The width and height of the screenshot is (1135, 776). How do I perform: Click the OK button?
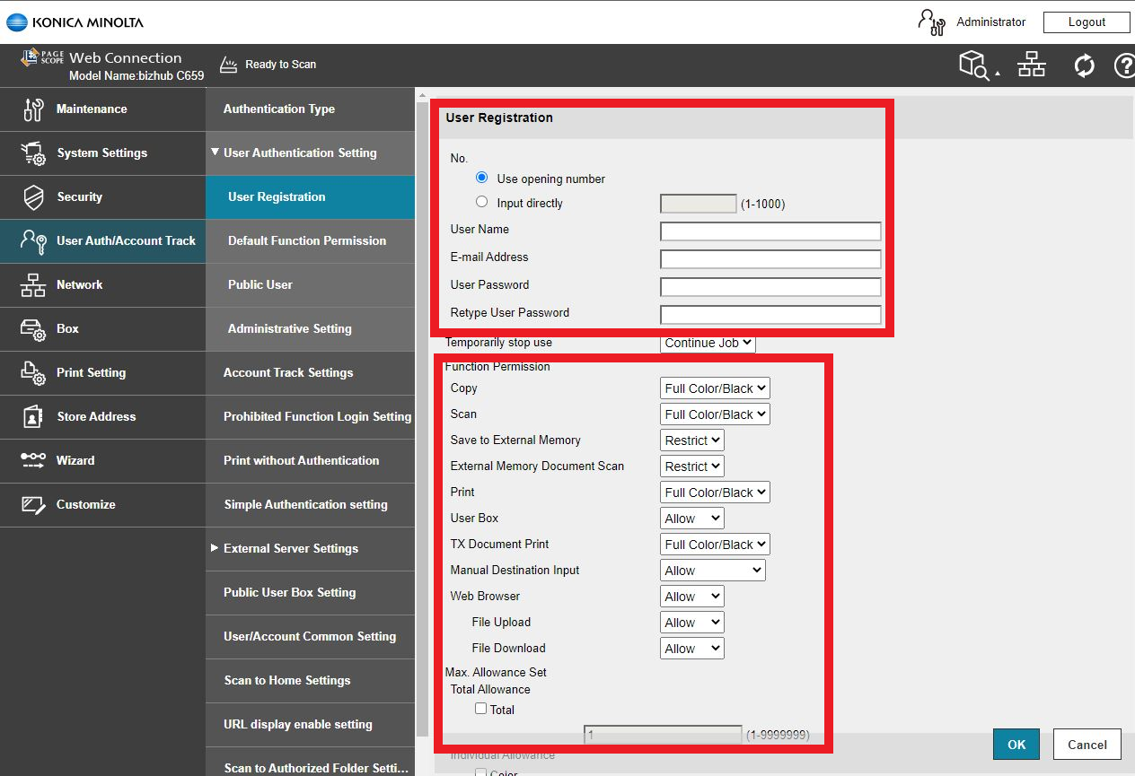point(1016,745)
